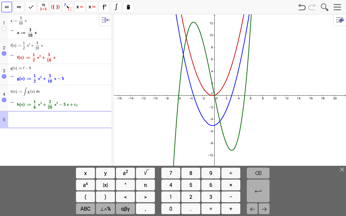Select the Substitute tool
The width and height of the screenshot is (346, 216).
pos(68,7)
